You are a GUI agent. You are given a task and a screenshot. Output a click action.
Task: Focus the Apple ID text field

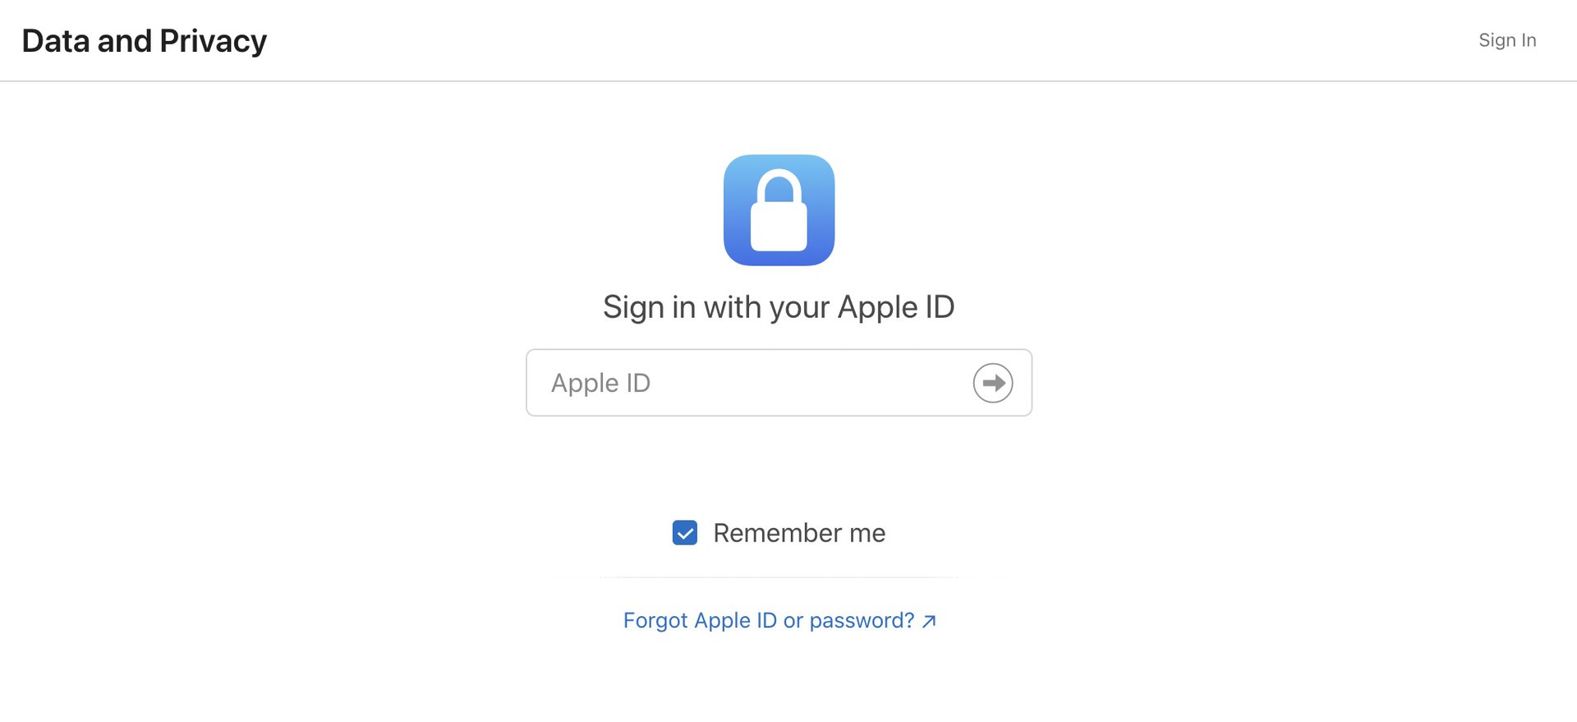[747, 383]
